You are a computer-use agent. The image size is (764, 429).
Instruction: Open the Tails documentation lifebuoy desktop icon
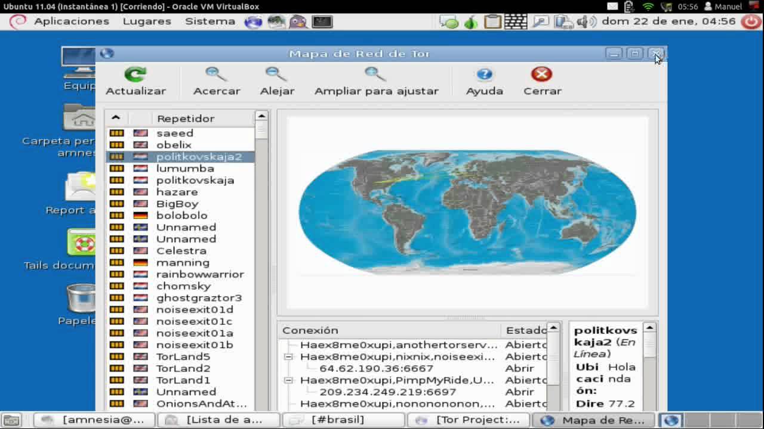click(82, 242)
